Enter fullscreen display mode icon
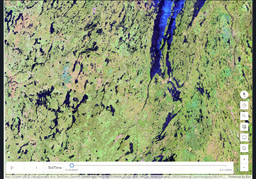Image resolution: width=256 pixels, height=179 pixels. point(244,137)
